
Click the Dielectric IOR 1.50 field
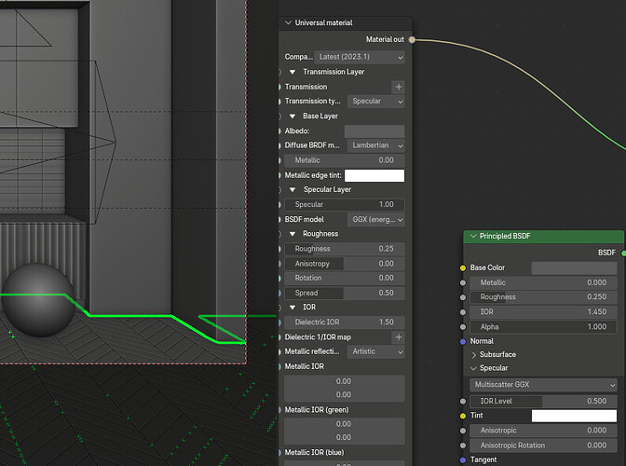344,322
